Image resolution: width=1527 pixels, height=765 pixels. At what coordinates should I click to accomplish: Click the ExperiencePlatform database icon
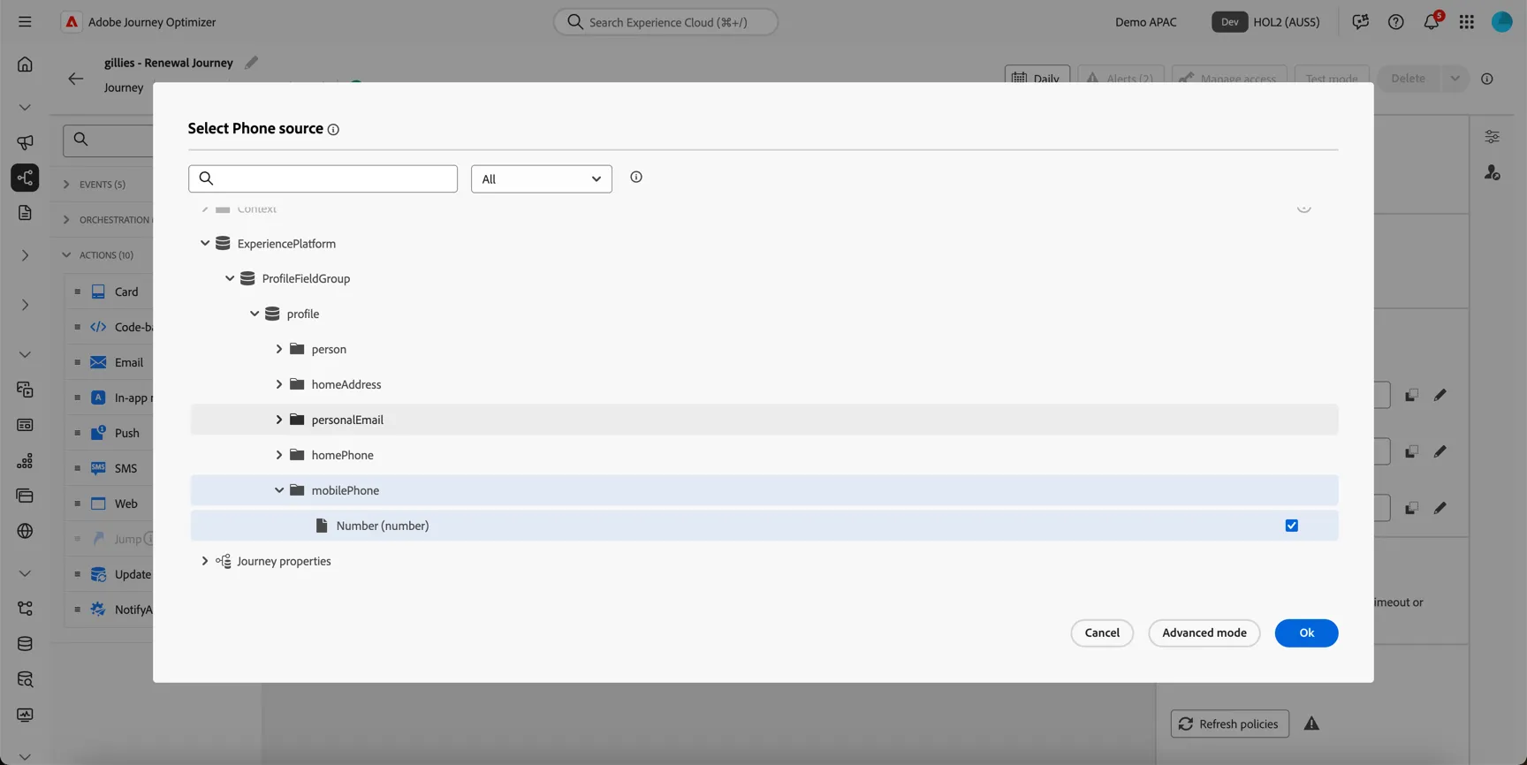(223, 243)
